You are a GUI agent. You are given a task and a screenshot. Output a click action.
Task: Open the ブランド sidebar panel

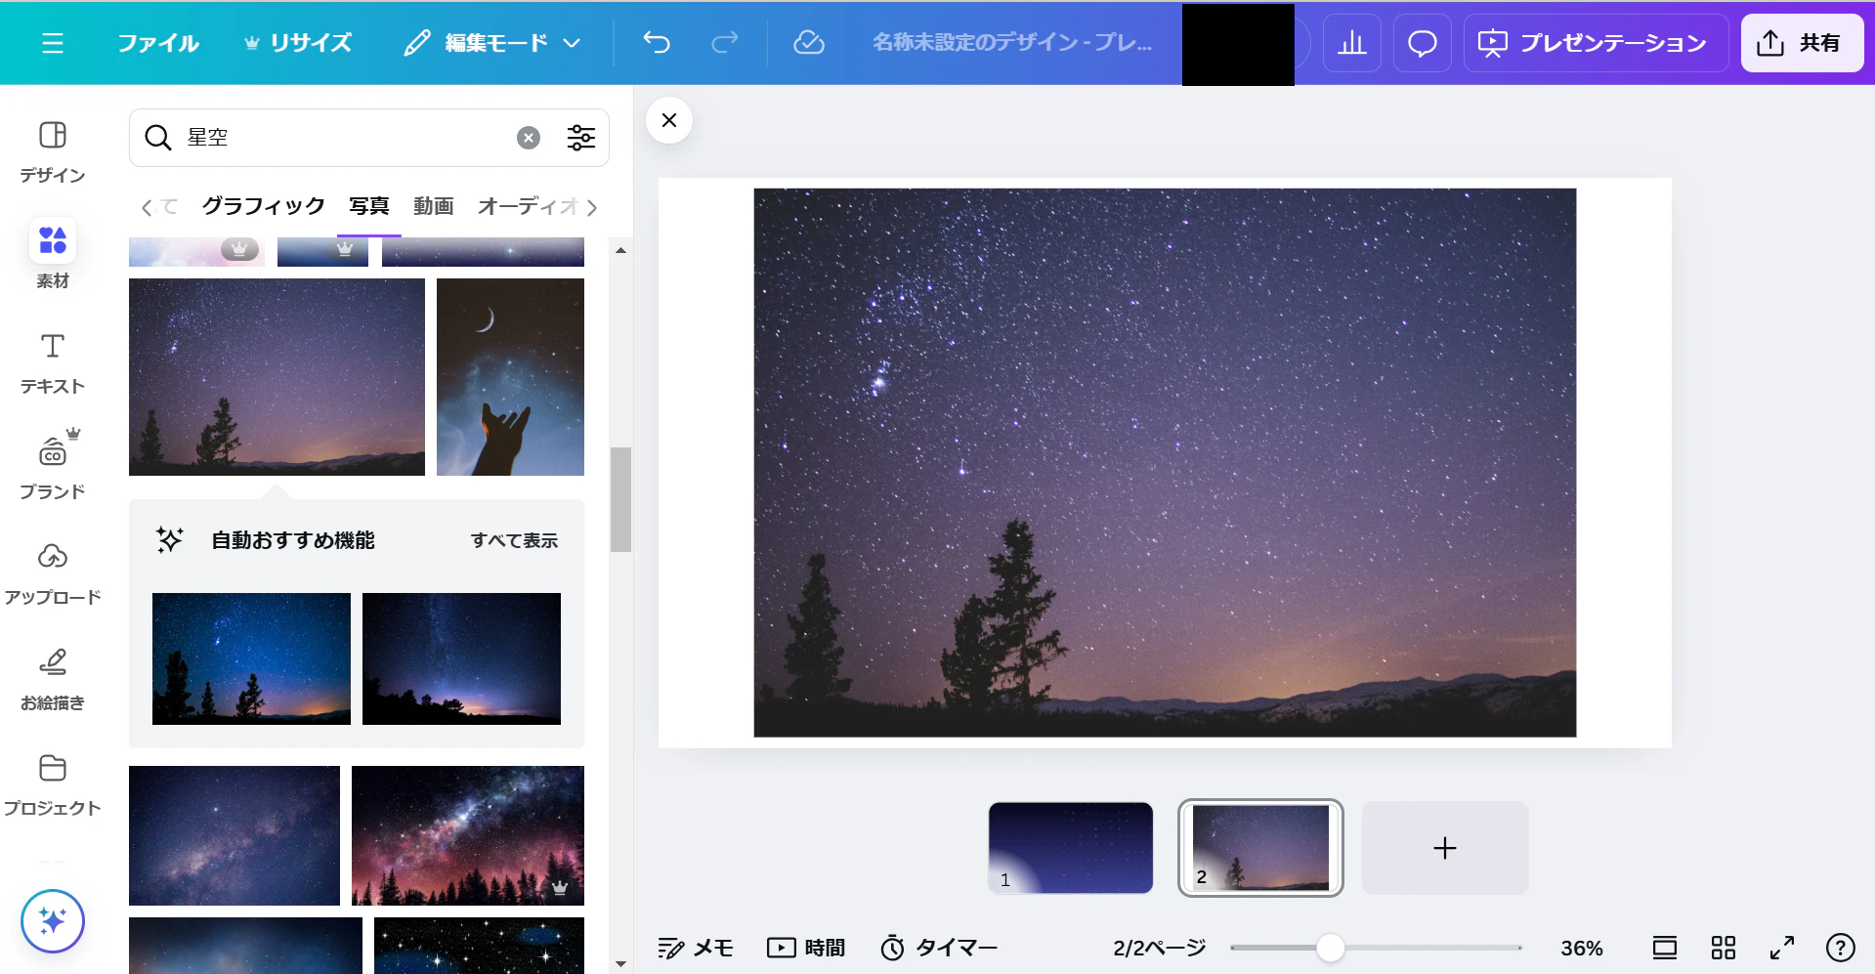tap(53, 466)
